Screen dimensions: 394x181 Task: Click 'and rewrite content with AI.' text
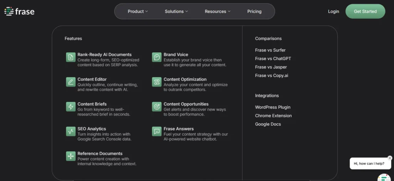point(103,90)
